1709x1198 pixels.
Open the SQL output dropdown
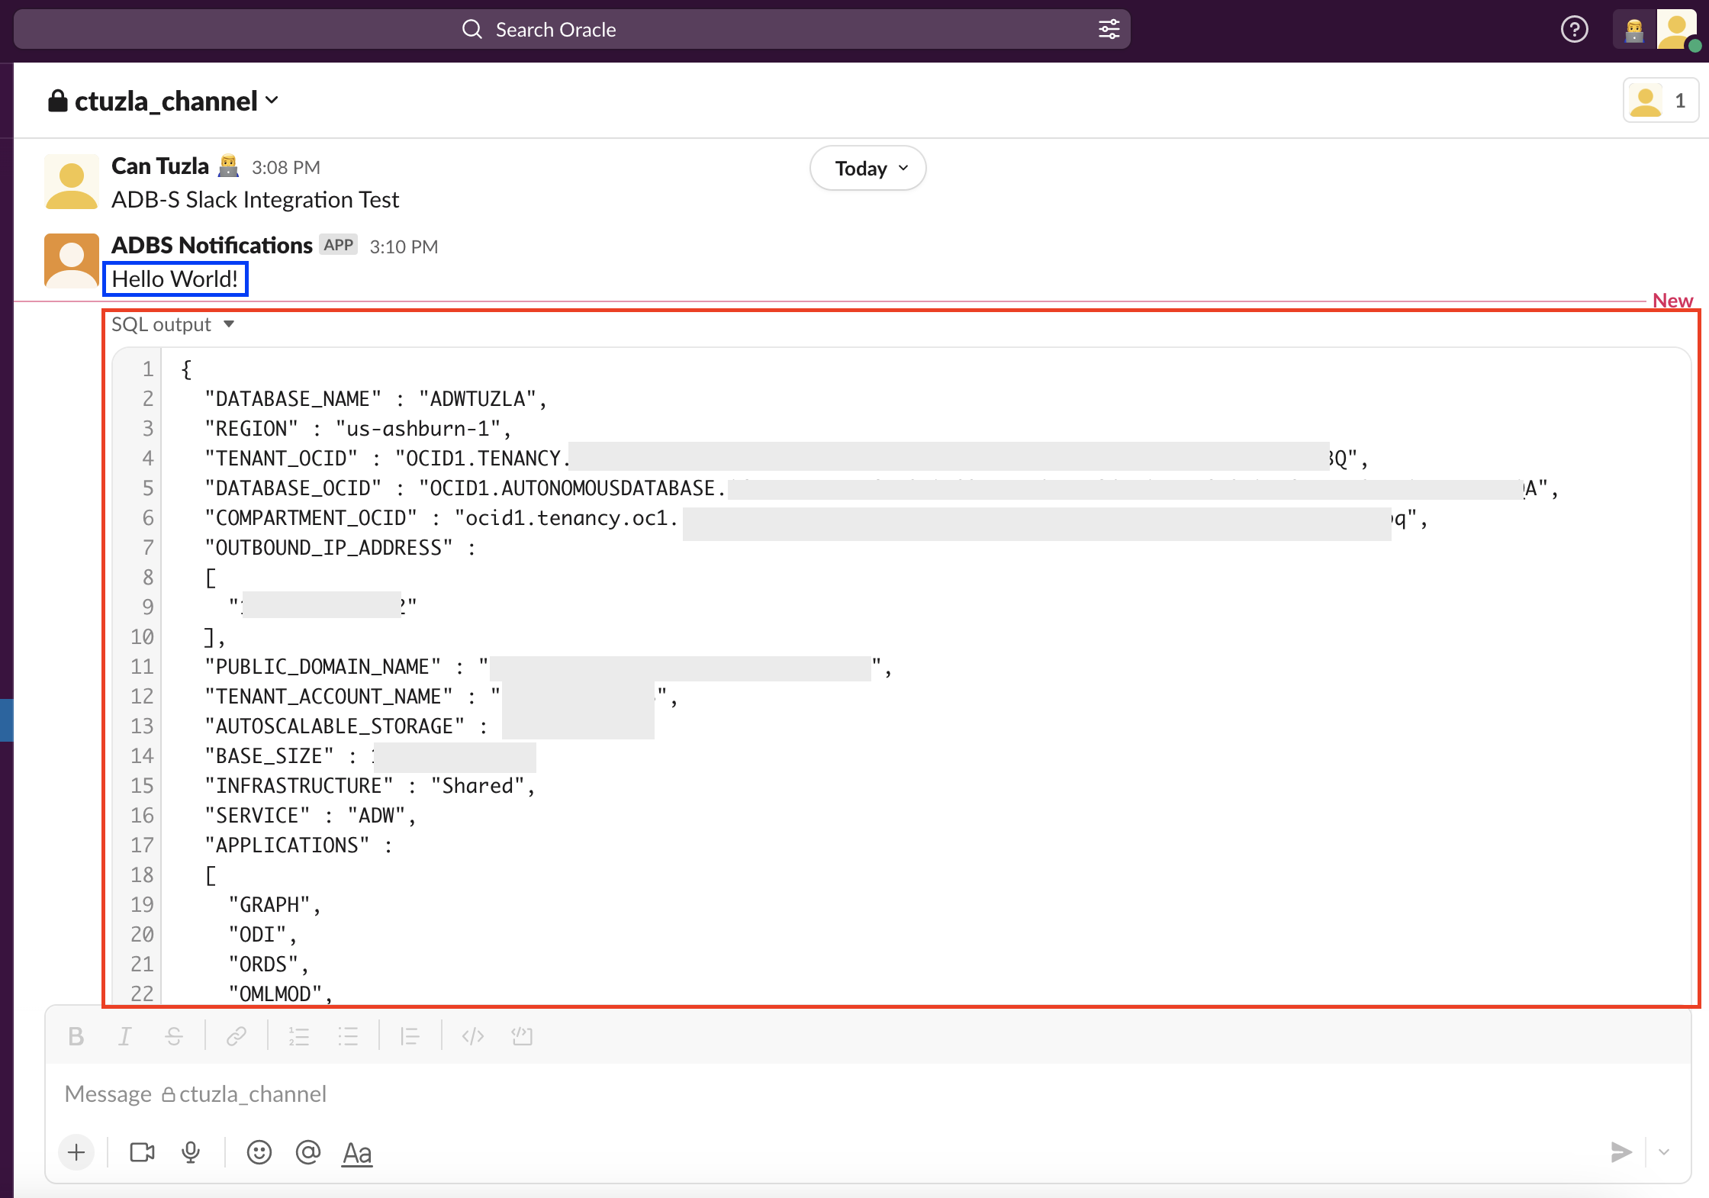click(x=230, y=324)
